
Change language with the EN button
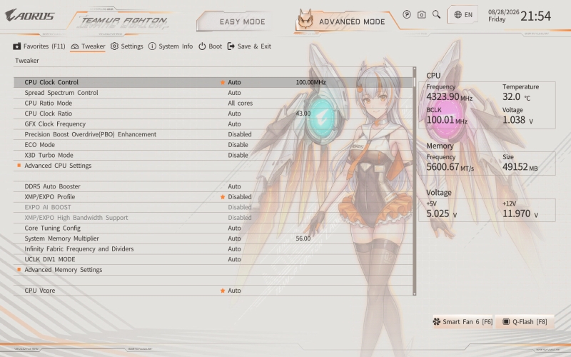[x=463, y=14]
